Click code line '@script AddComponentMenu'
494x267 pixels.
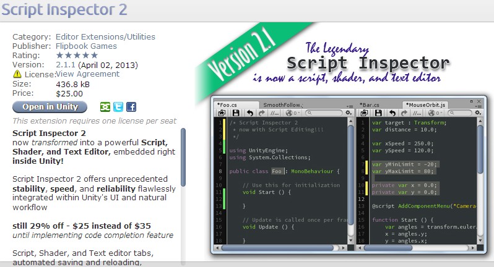424,206
